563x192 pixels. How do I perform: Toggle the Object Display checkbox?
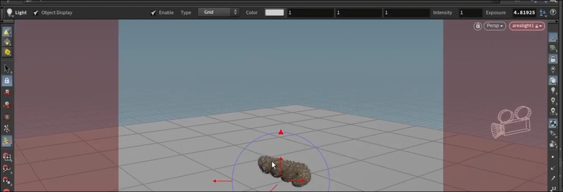click(x=36, y=13)
